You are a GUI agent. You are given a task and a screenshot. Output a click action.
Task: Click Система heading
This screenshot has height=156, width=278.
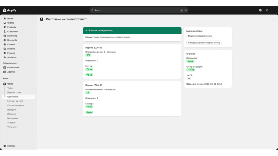click(x=191, y=54)
